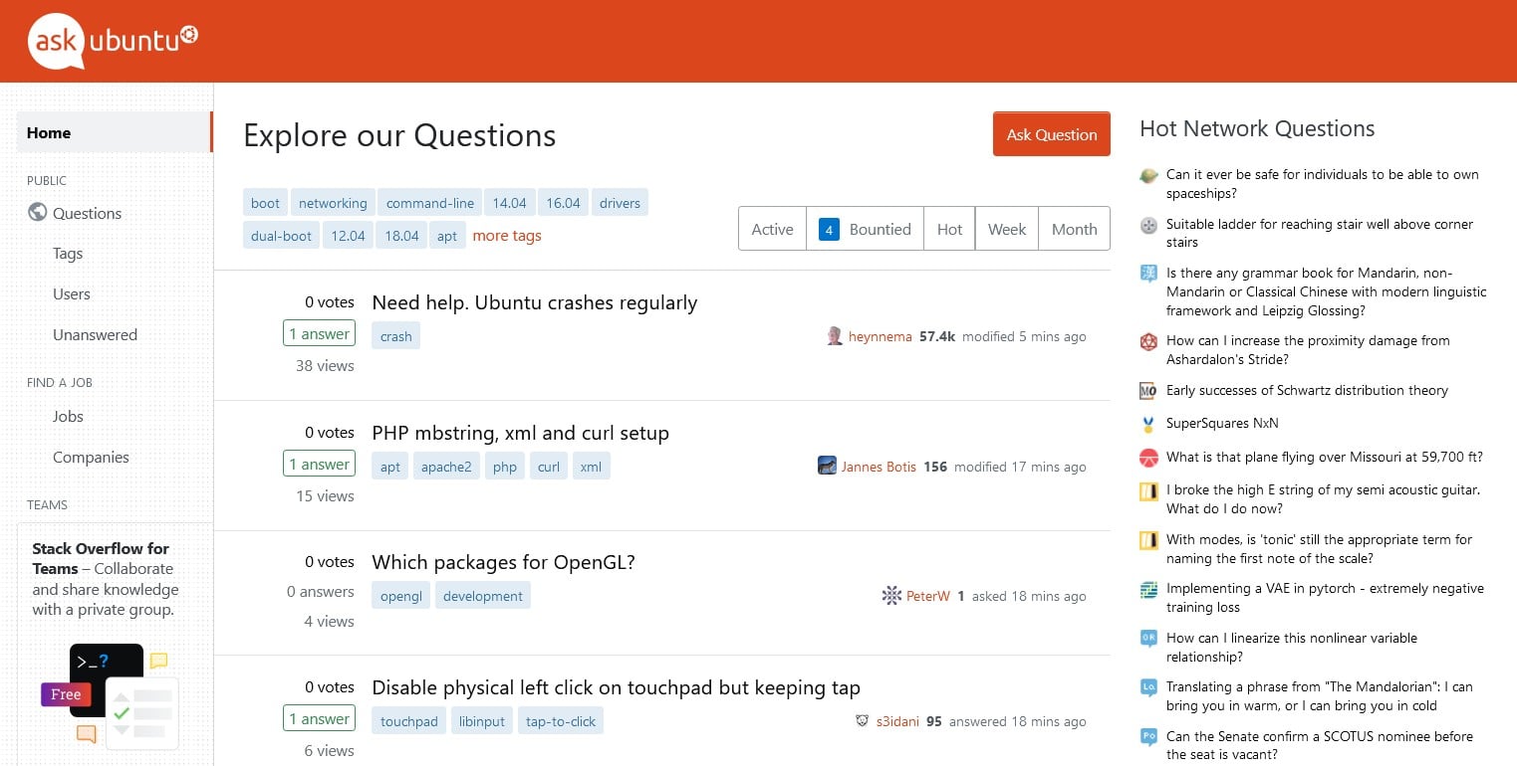Viewport: 1517px width, 766px height.
Task: Click the php tag
Action: (505, 467)
